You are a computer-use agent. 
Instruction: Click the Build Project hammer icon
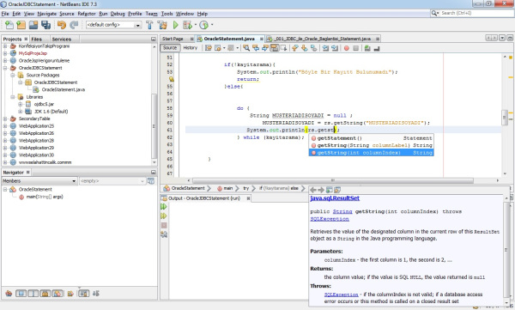[149, 25]
